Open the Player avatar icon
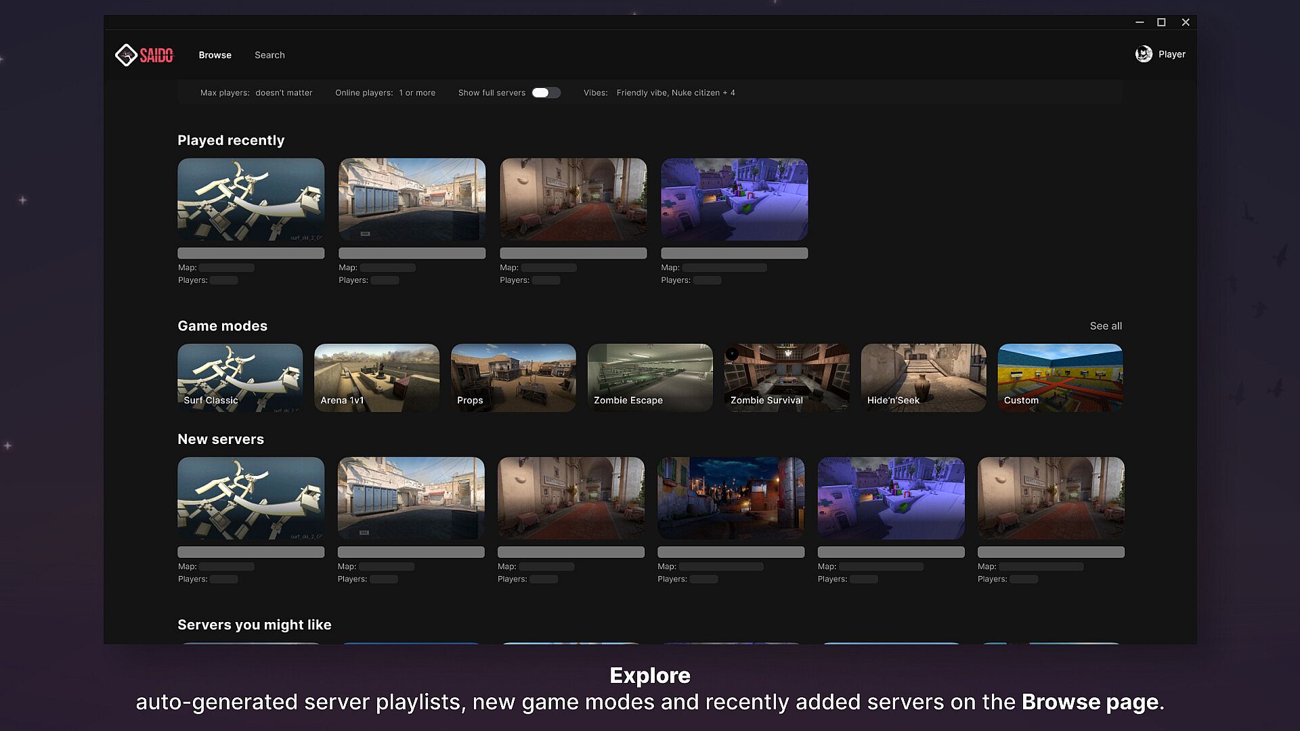1300x731 pixels. [1144, 54]
